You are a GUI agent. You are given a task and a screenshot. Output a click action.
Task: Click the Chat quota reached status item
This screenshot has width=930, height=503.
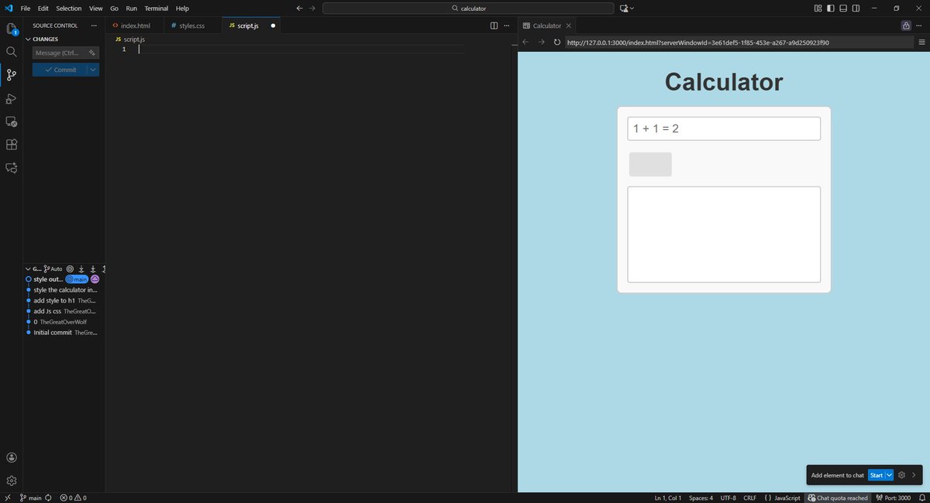[x=839, y=498]
